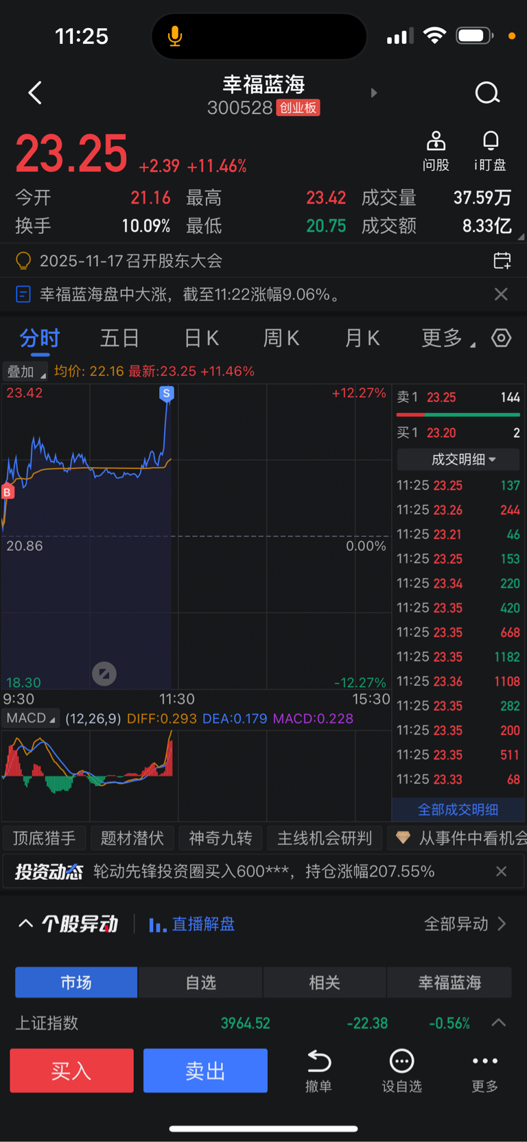Image resolution: width=527 pixels, height=1142 pixels.
Task: Tap the 卖1 23.25 quote row
Action: (458, 397)
